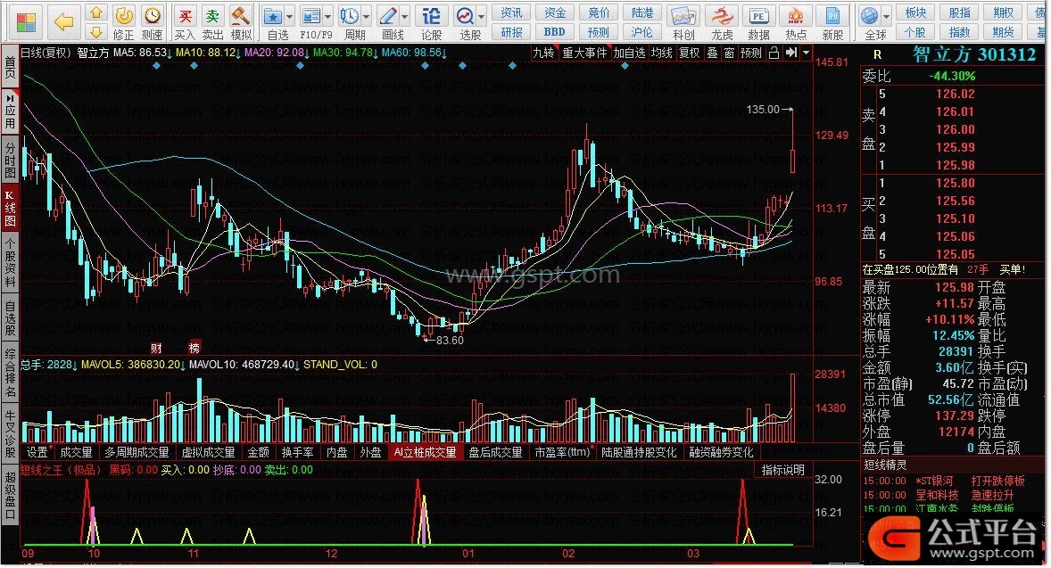Expand the 自选 dropdown arrow
Image resolution: width=1051 pixels, height=568 pixels.
click(290, 16)
